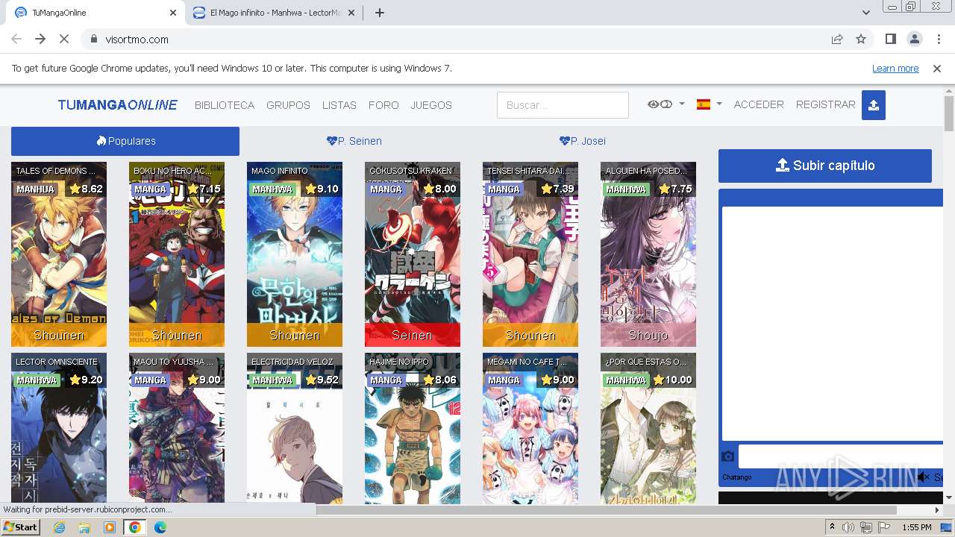Click the address bar URL
This screenshot has height=537, width=955.
tap(137, 39)
